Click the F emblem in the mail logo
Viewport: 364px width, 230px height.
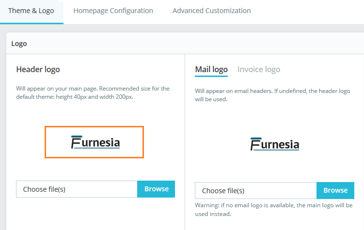[x=255, y=144]
